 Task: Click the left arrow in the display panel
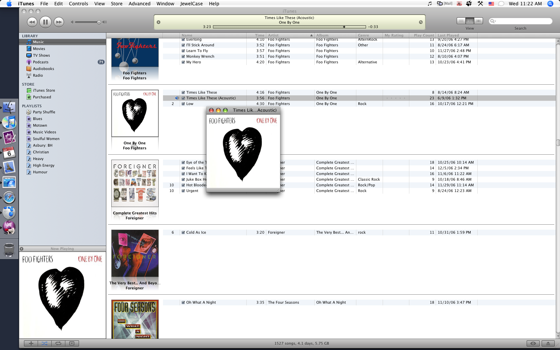coord(159,22)
